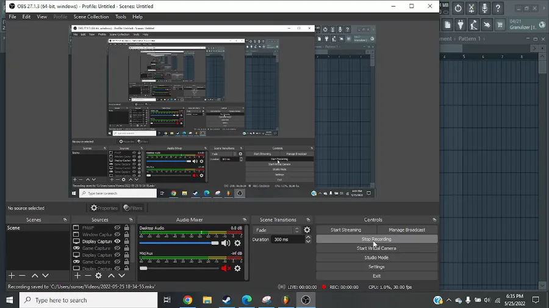Toggle lock on the Window Capture source

coord(126,234)
